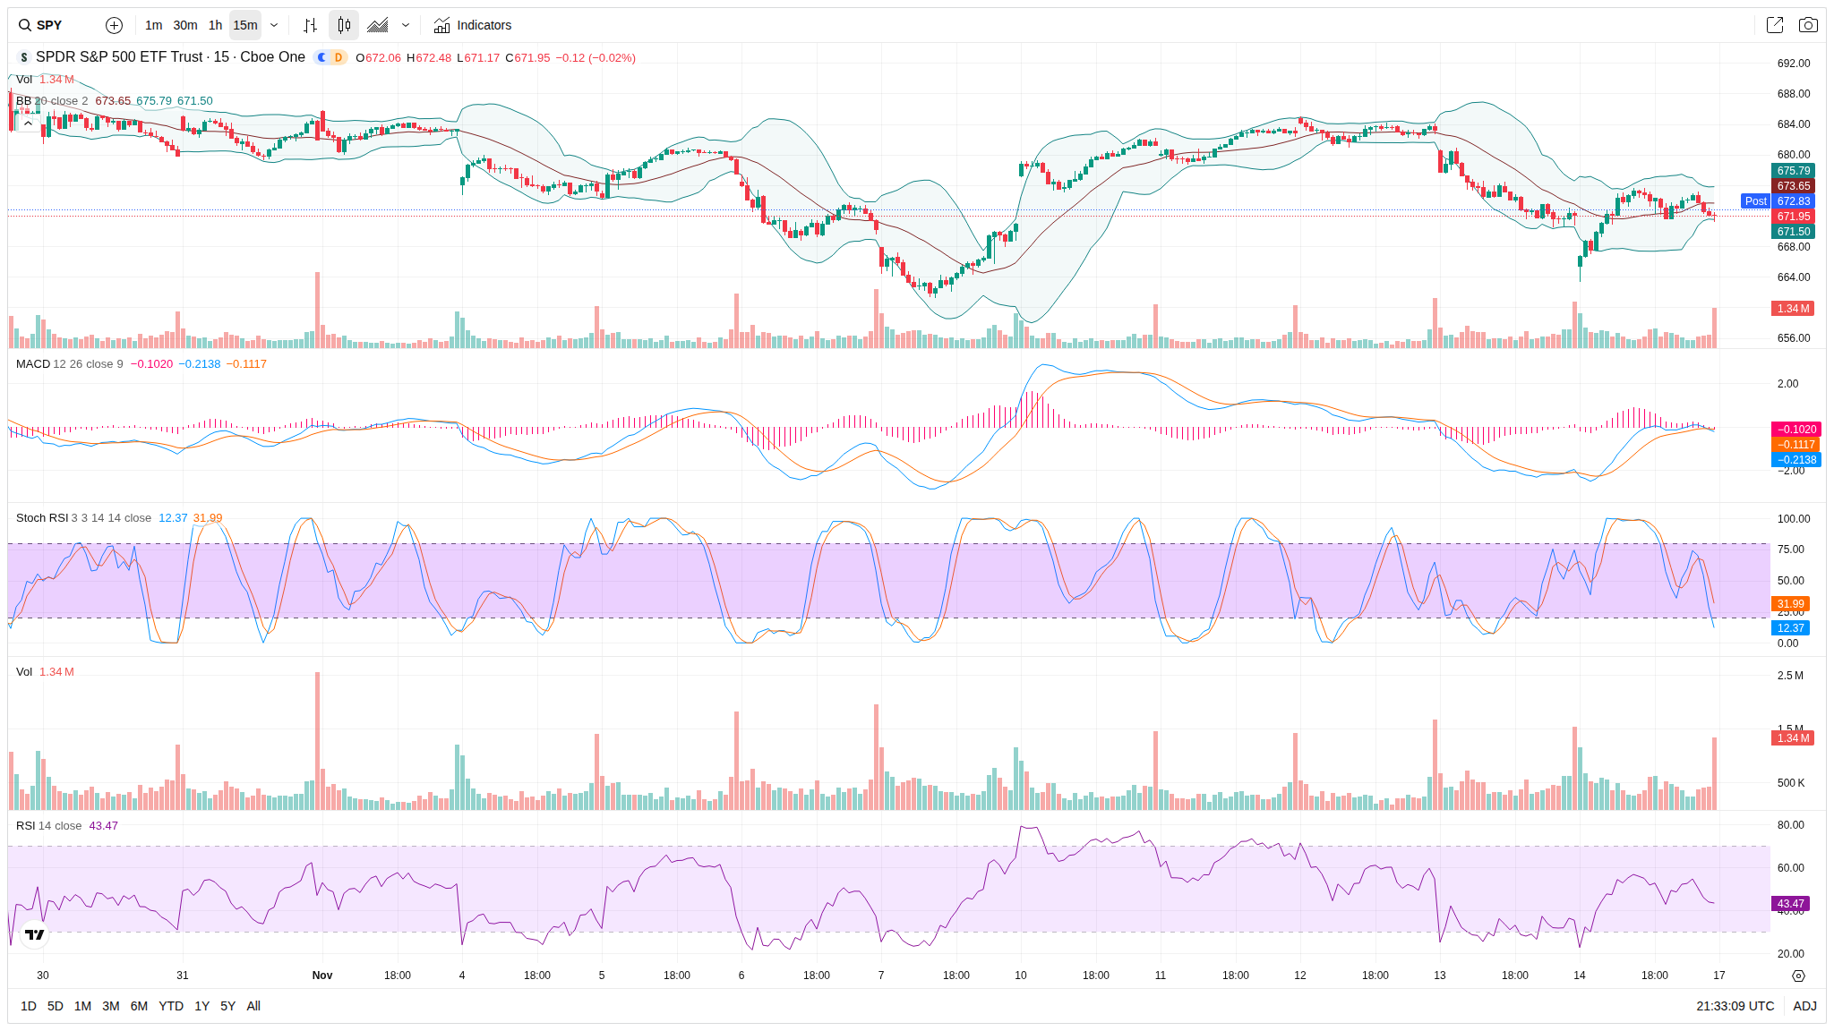Take a chart snapshot with camera icon
Viewport: 1834px width, 1031px height.
click(1808, 25)
